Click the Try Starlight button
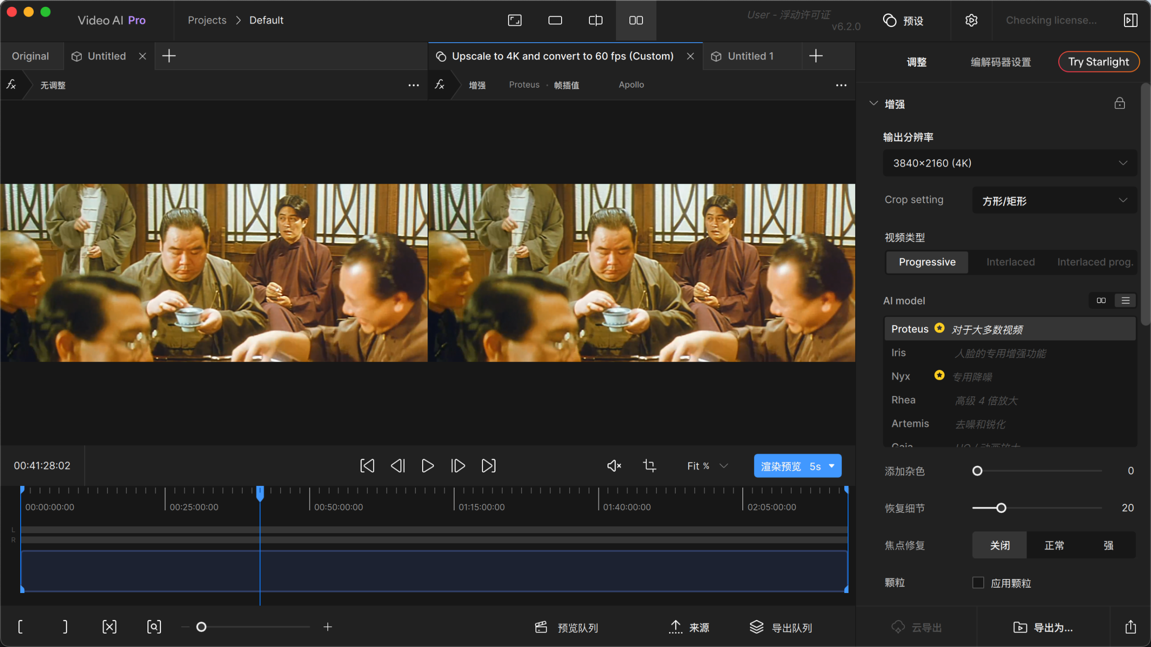Image resolution: width=1151 pixels, height=647 pixels. (1098, 62)
